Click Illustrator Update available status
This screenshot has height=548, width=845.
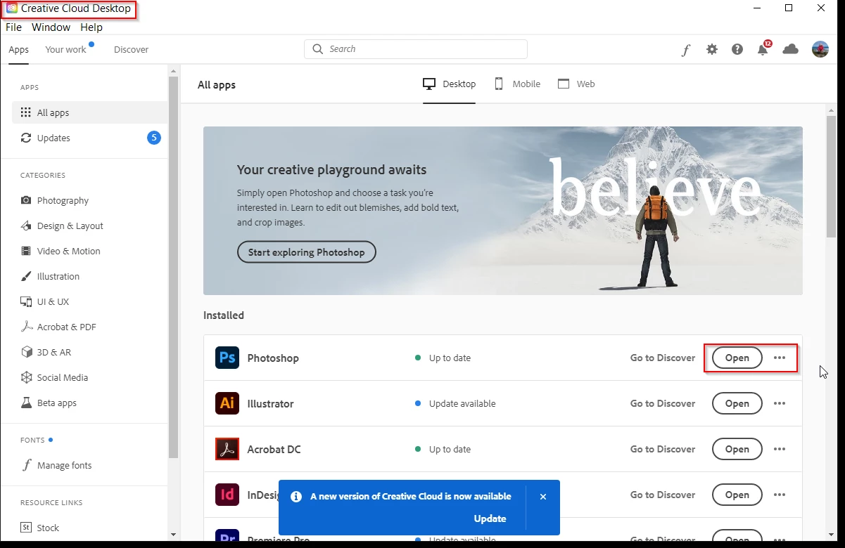pyautogui.click(x=455, y=403)
